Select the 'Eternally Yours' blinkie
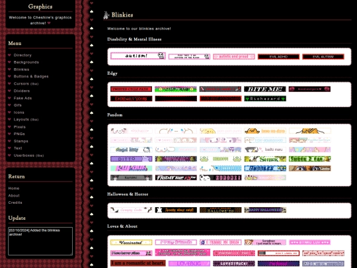357x268 pixels. pos(131,99)
